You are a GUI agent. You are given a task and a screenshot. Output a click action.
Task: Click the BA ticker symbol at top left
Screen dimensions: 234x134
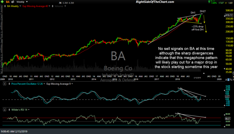pos(8,2)
